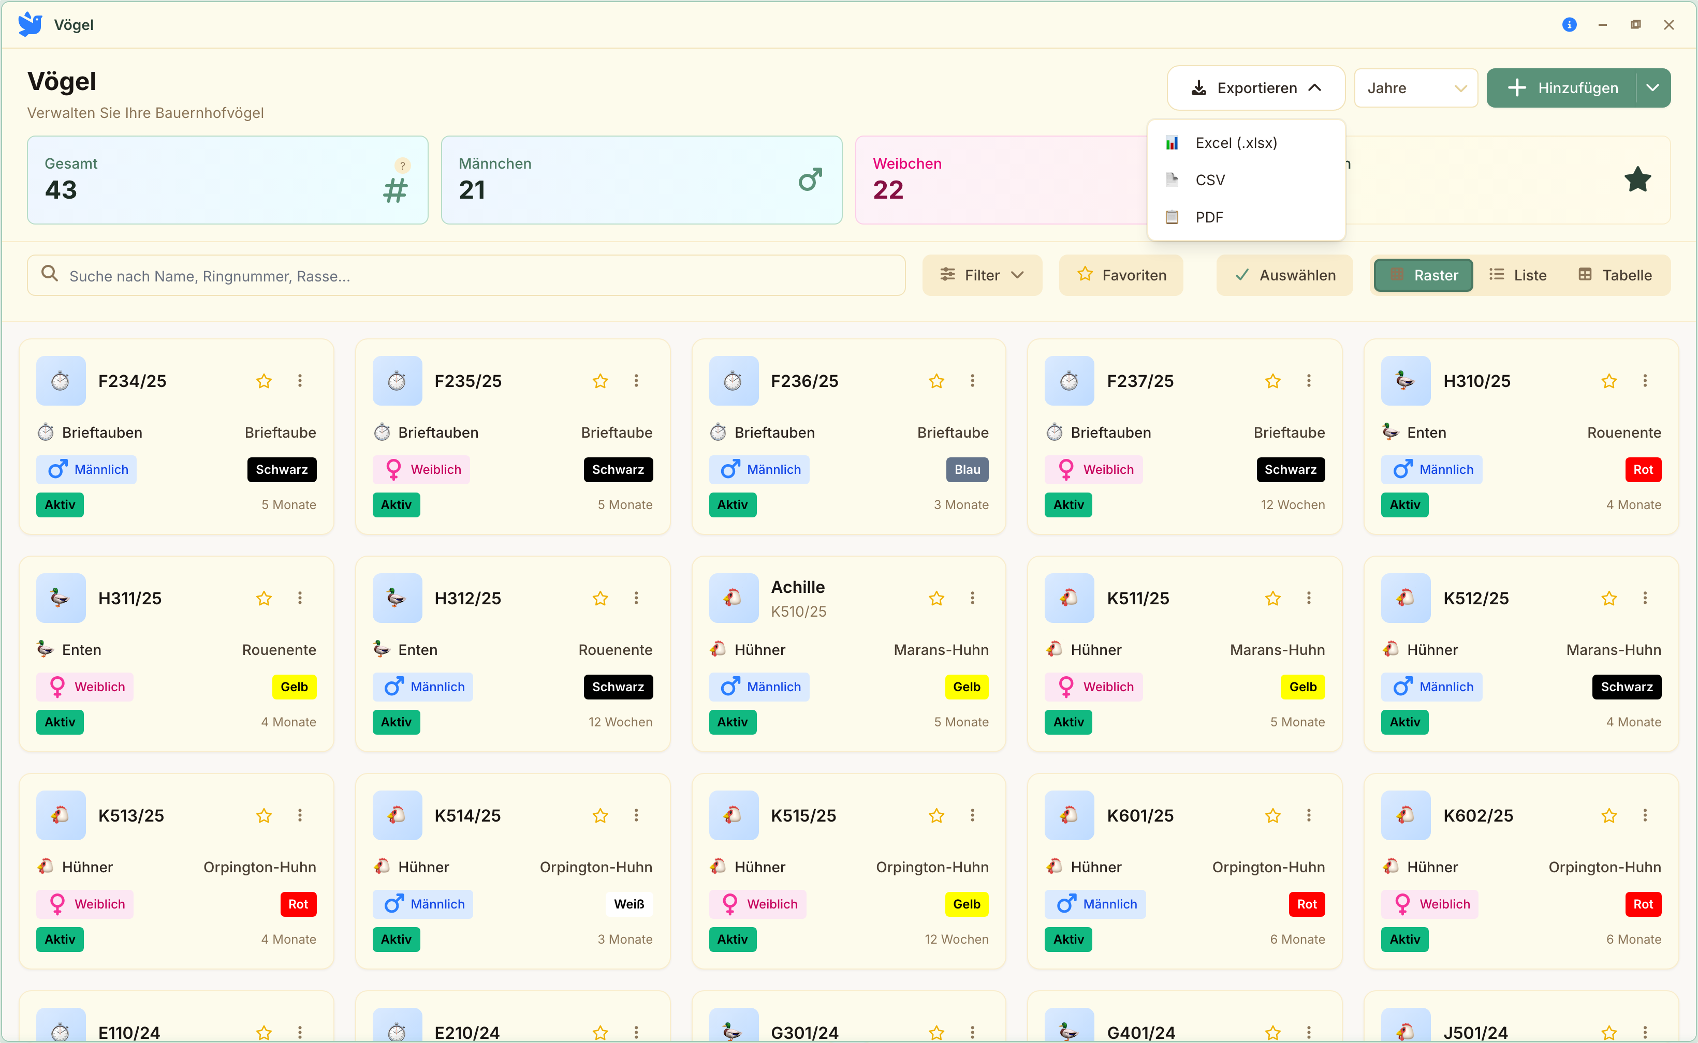Open the Filter dropdown

coord(982,275)
